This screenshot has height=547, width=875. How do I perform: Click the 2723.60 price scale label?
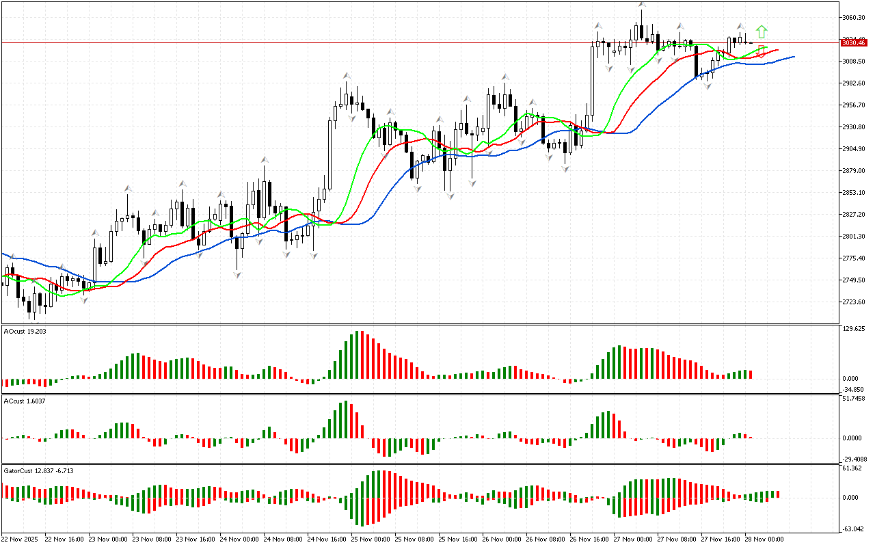pos(854,302)
